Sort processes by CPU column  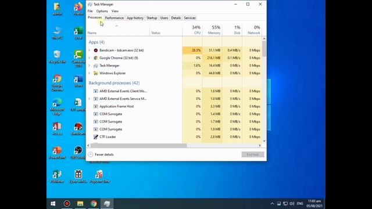(x=192, y=30)
